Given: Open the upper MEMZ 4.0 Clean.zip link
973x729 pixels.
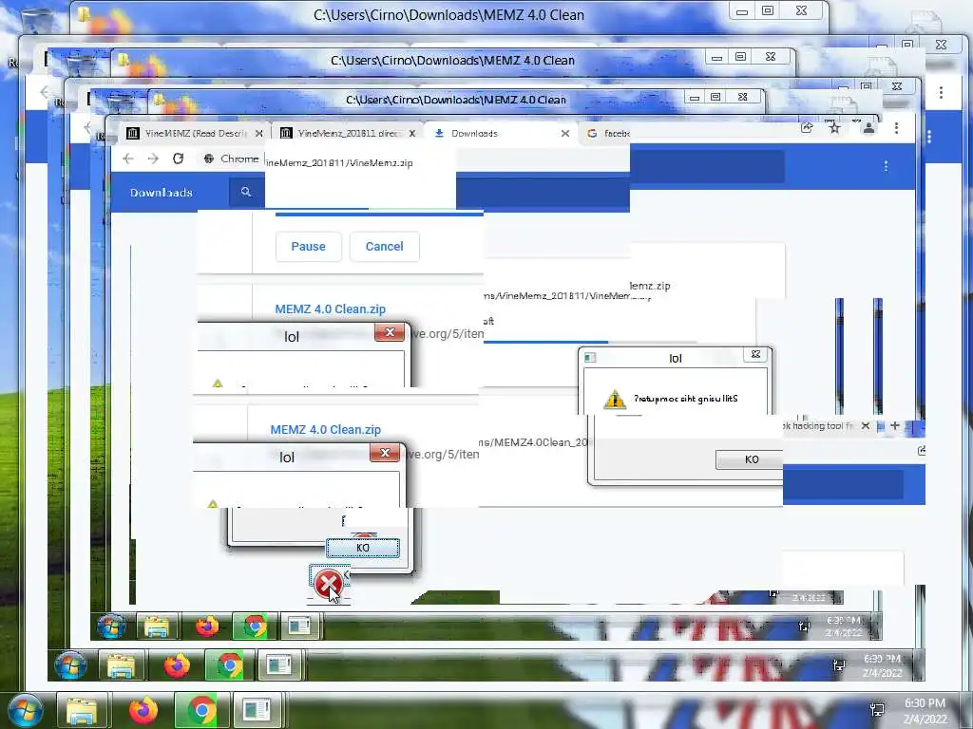Looking at the screenshot, I should [330, 308].
